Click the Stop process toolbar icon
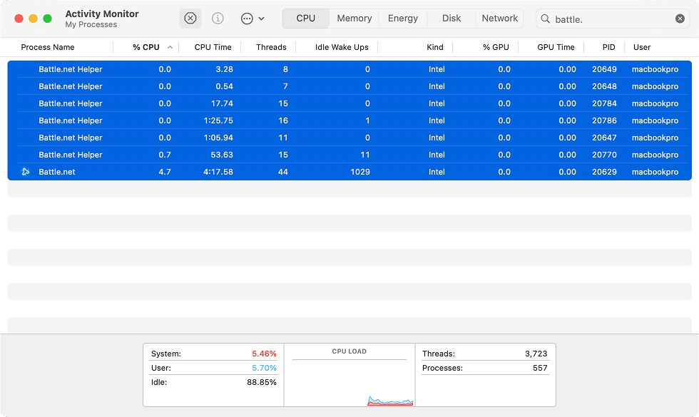The width and height of the screenshot is (699, 417). [190, 19]
